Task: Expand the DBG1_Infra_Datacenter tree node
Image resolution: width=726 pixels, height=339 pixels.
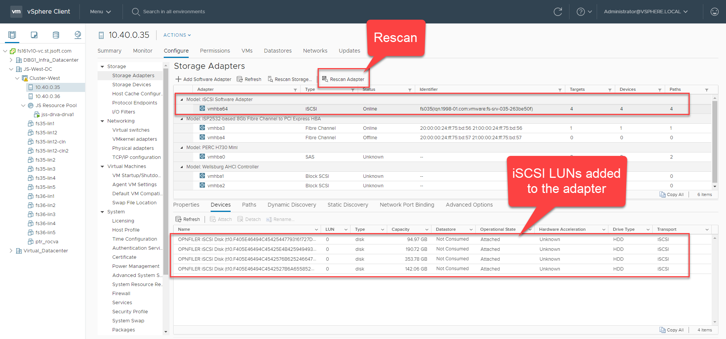Action: tap(11, 60)
